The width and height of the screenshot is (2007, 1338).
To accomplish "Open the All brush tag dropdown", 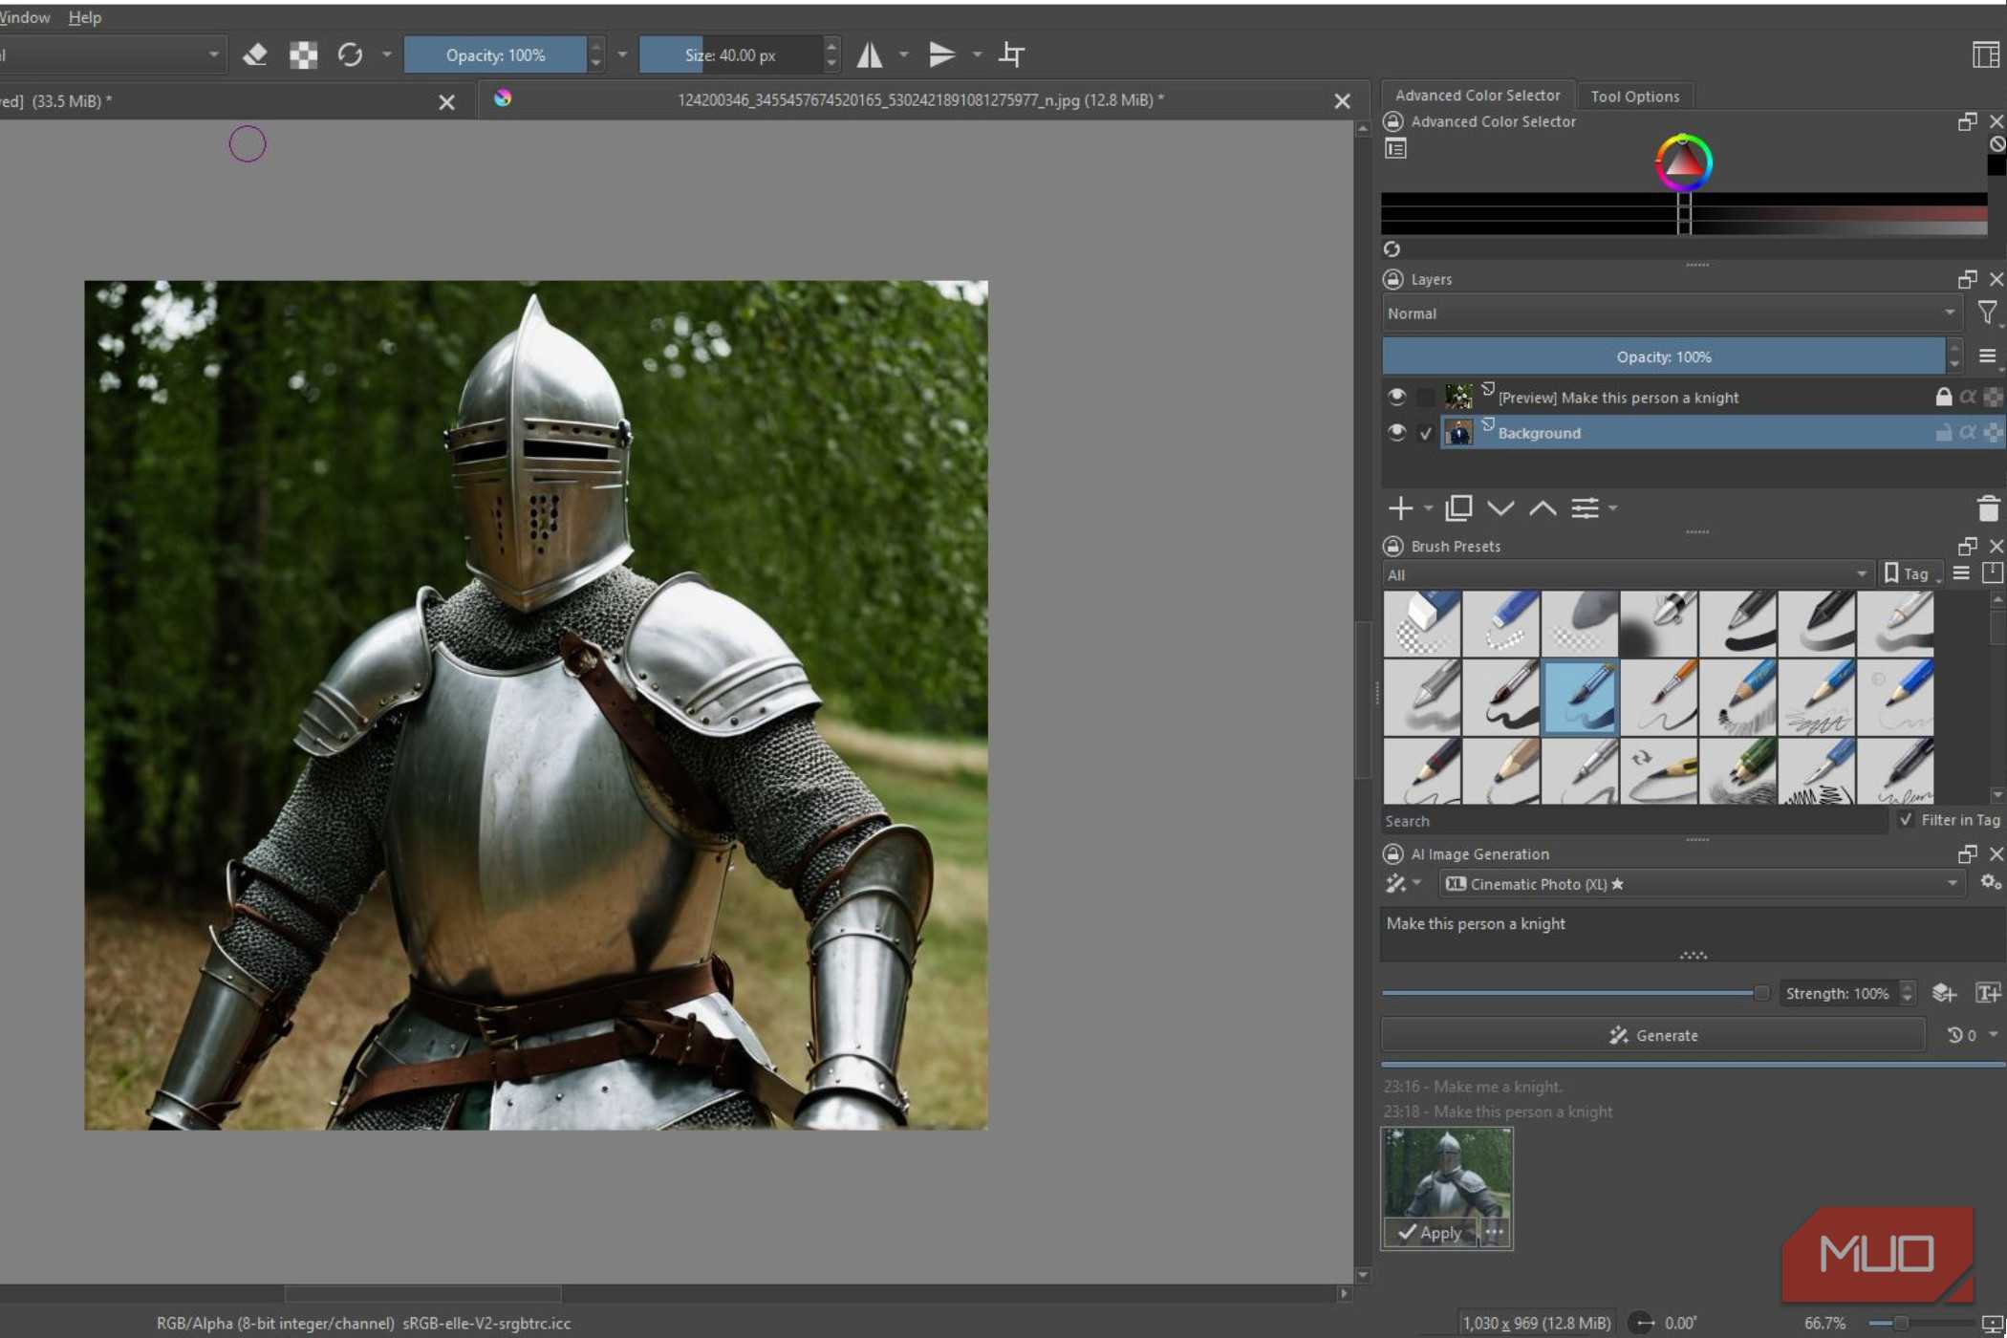I will [x=1628, y=574].
